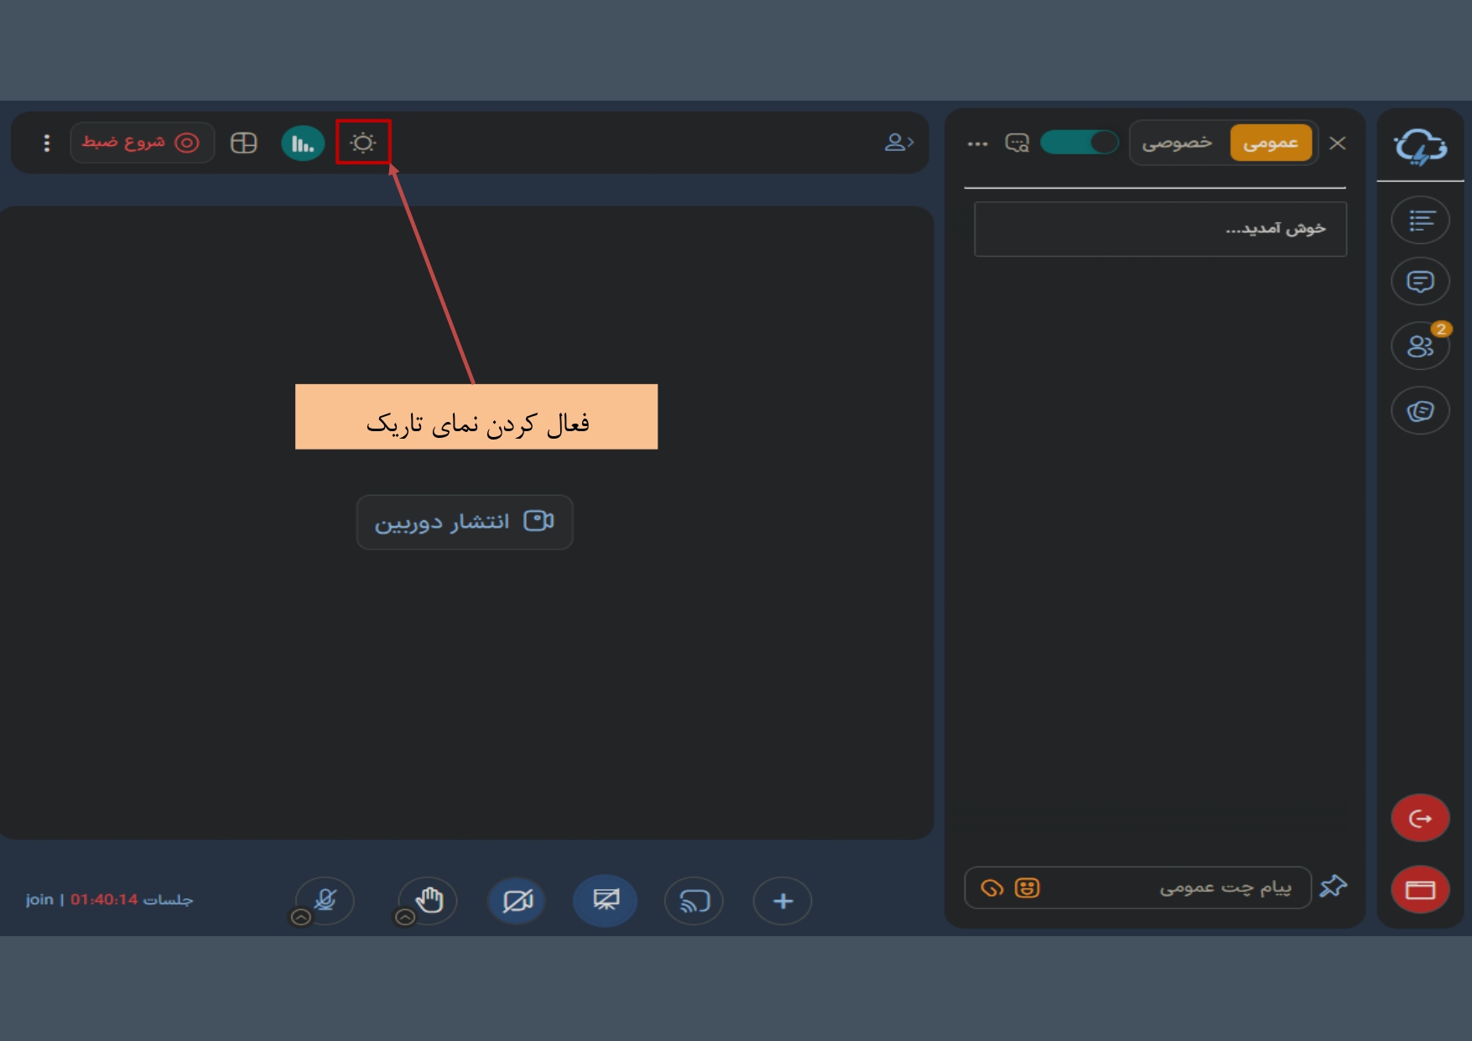1472x1041 pixels.
Task: Open the participants icon with badge 2
Action: [x=1420, y=346]
